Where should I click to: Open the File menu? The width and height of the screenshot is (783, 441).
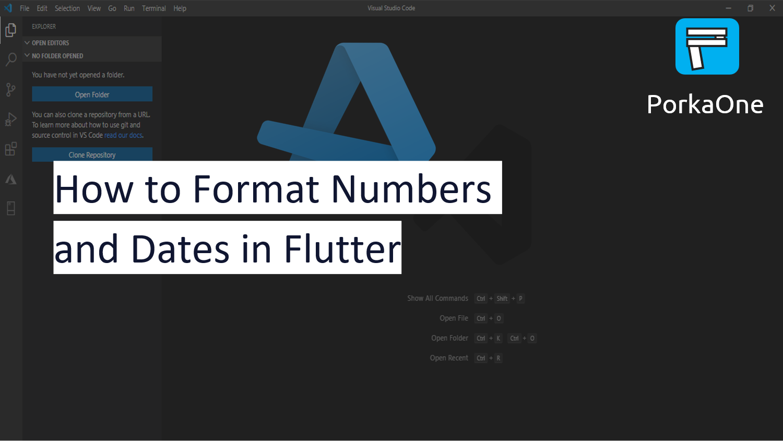coord(25,8)
